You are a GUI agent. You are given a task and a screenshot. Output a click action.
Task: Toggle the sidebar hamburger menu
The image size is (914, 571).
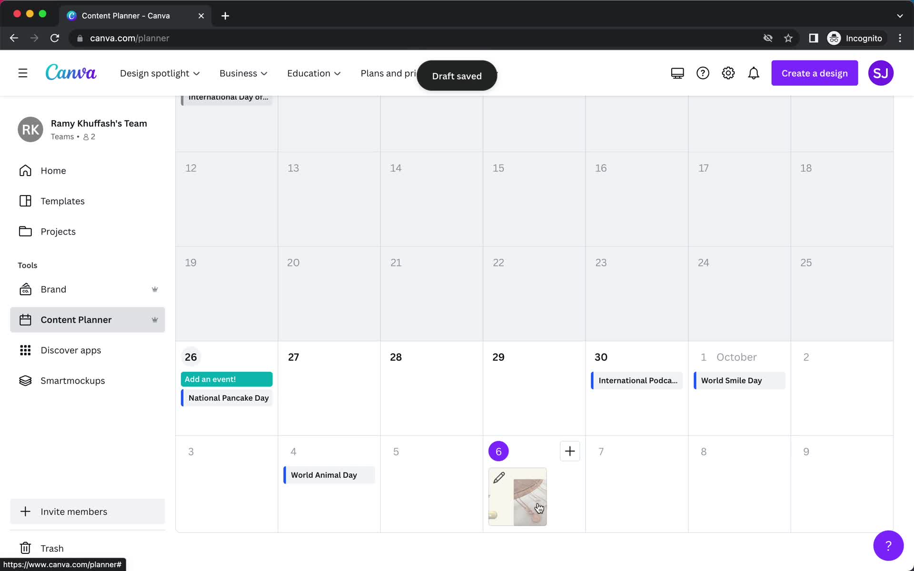coord(22,73)
